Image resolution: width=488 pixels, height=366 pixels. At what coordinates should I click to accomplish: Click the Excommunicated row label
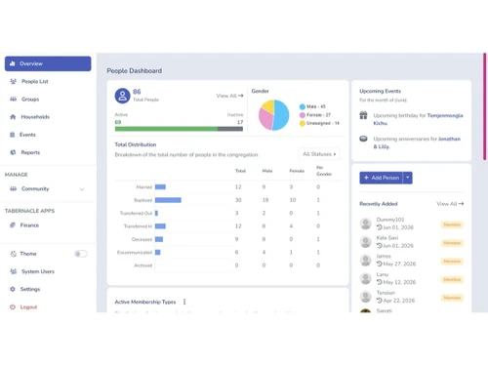tap(135, 252)
